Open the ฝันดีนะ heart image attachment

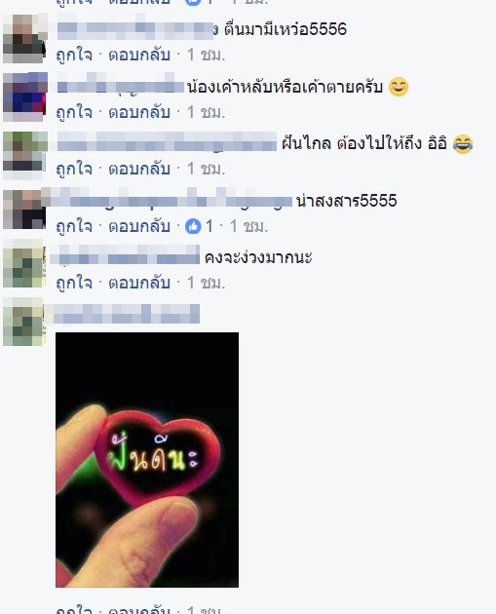(x=147, y=460)
